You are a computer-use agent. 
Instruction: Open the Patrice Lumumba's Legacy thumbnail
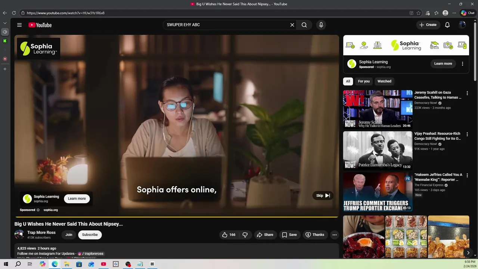(378, 151)
